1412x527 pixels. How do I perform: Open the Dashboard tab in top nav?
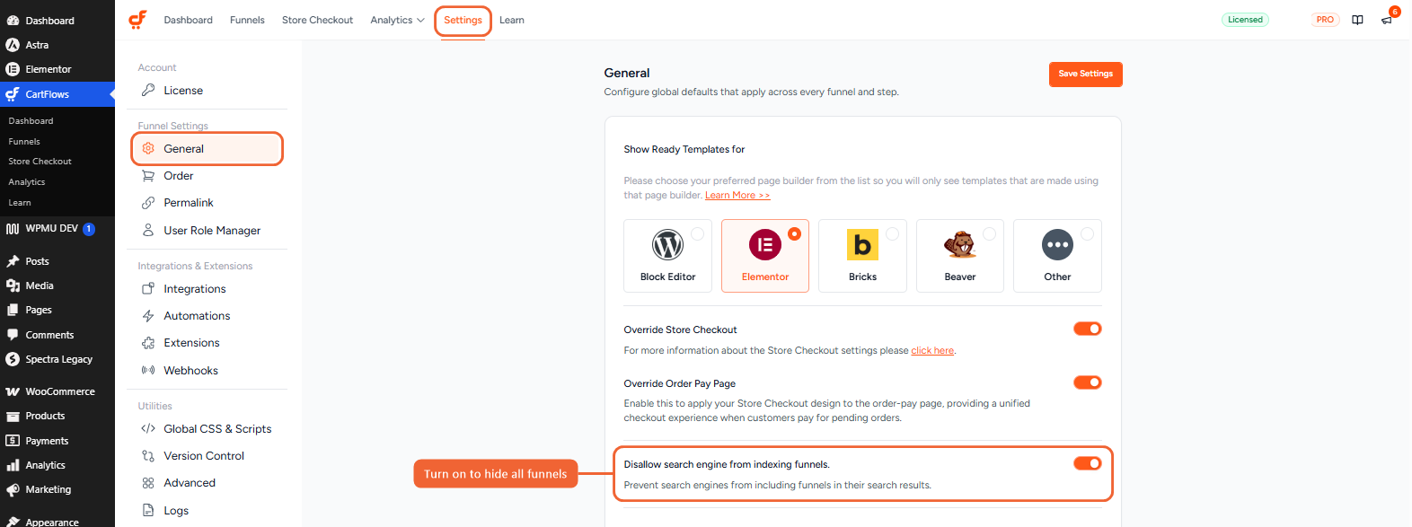coord(189,20)
